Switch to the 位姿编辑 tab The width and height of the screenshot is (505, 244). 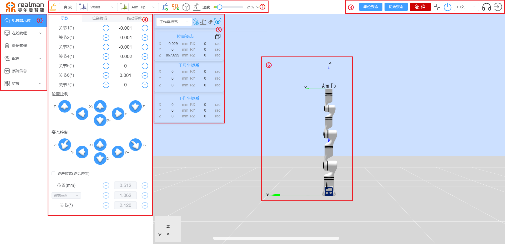(99, 18)
